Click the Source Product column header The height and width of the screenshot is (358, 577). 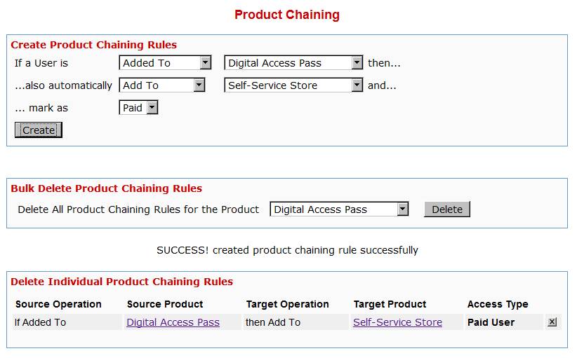165,304
